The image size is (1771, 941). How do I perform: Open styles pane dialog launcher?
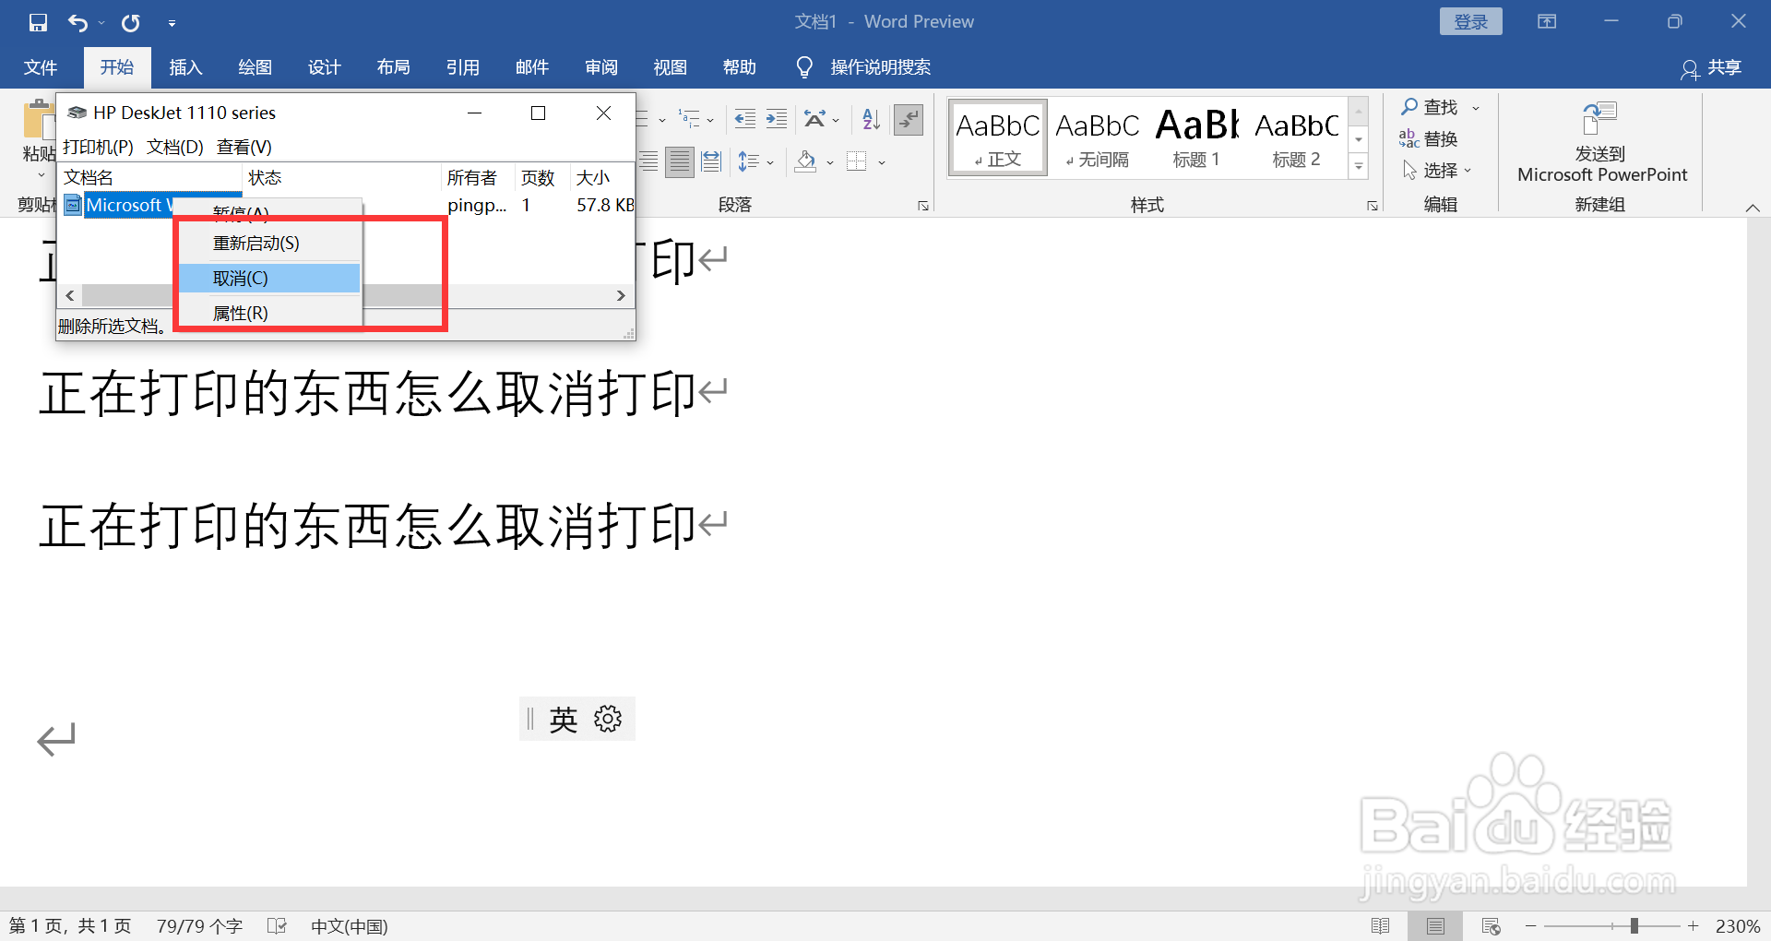click(1372, 206)
